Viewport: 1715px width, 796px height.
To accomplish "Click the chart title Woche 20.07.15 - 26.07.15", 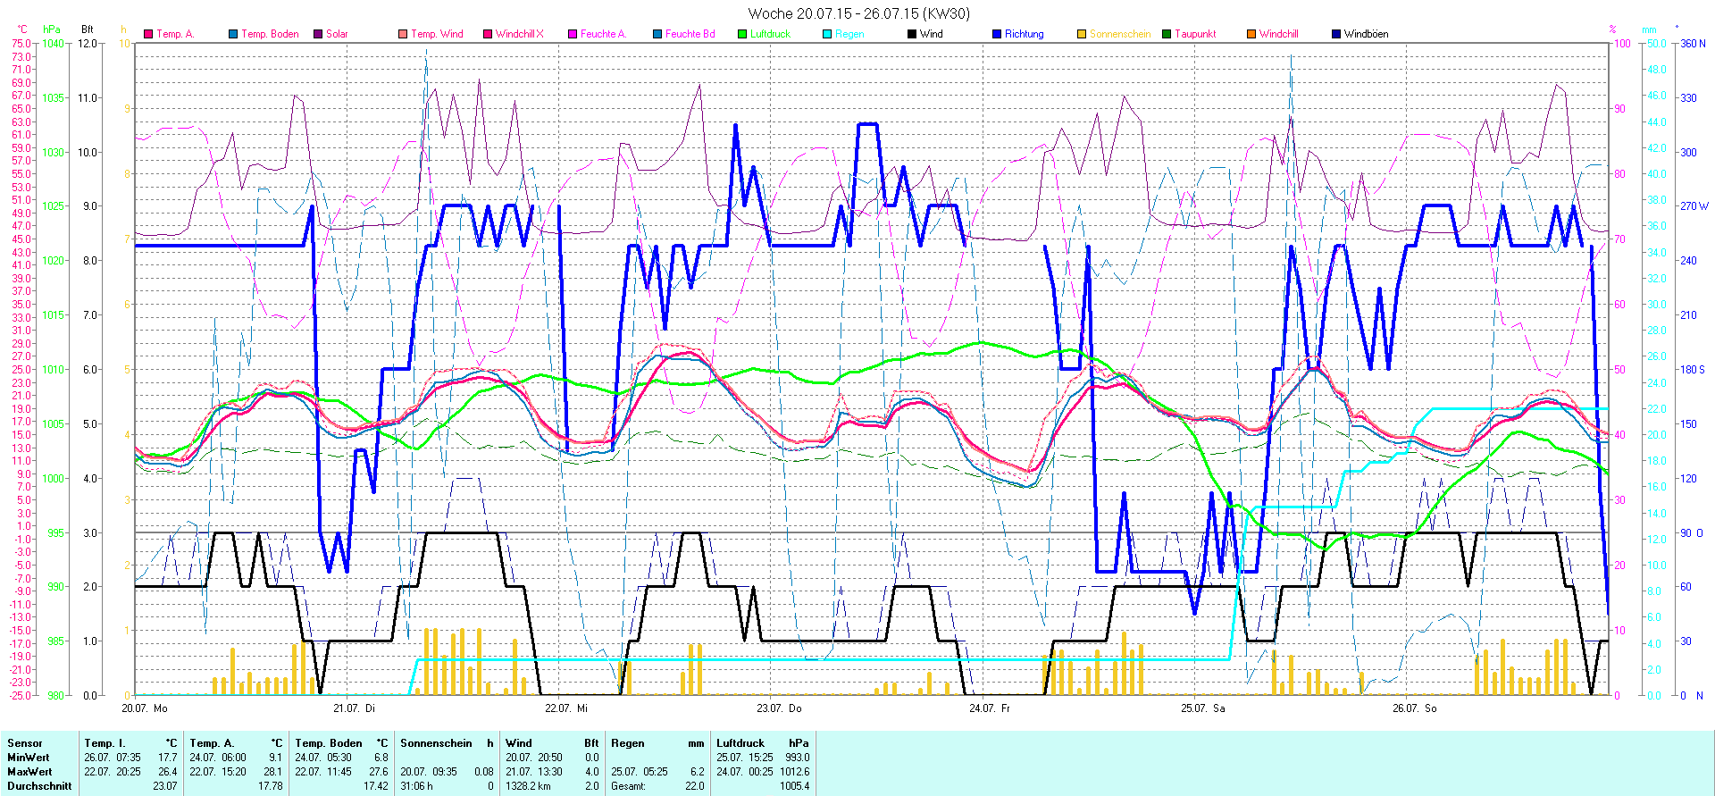I will click(858, 13).
